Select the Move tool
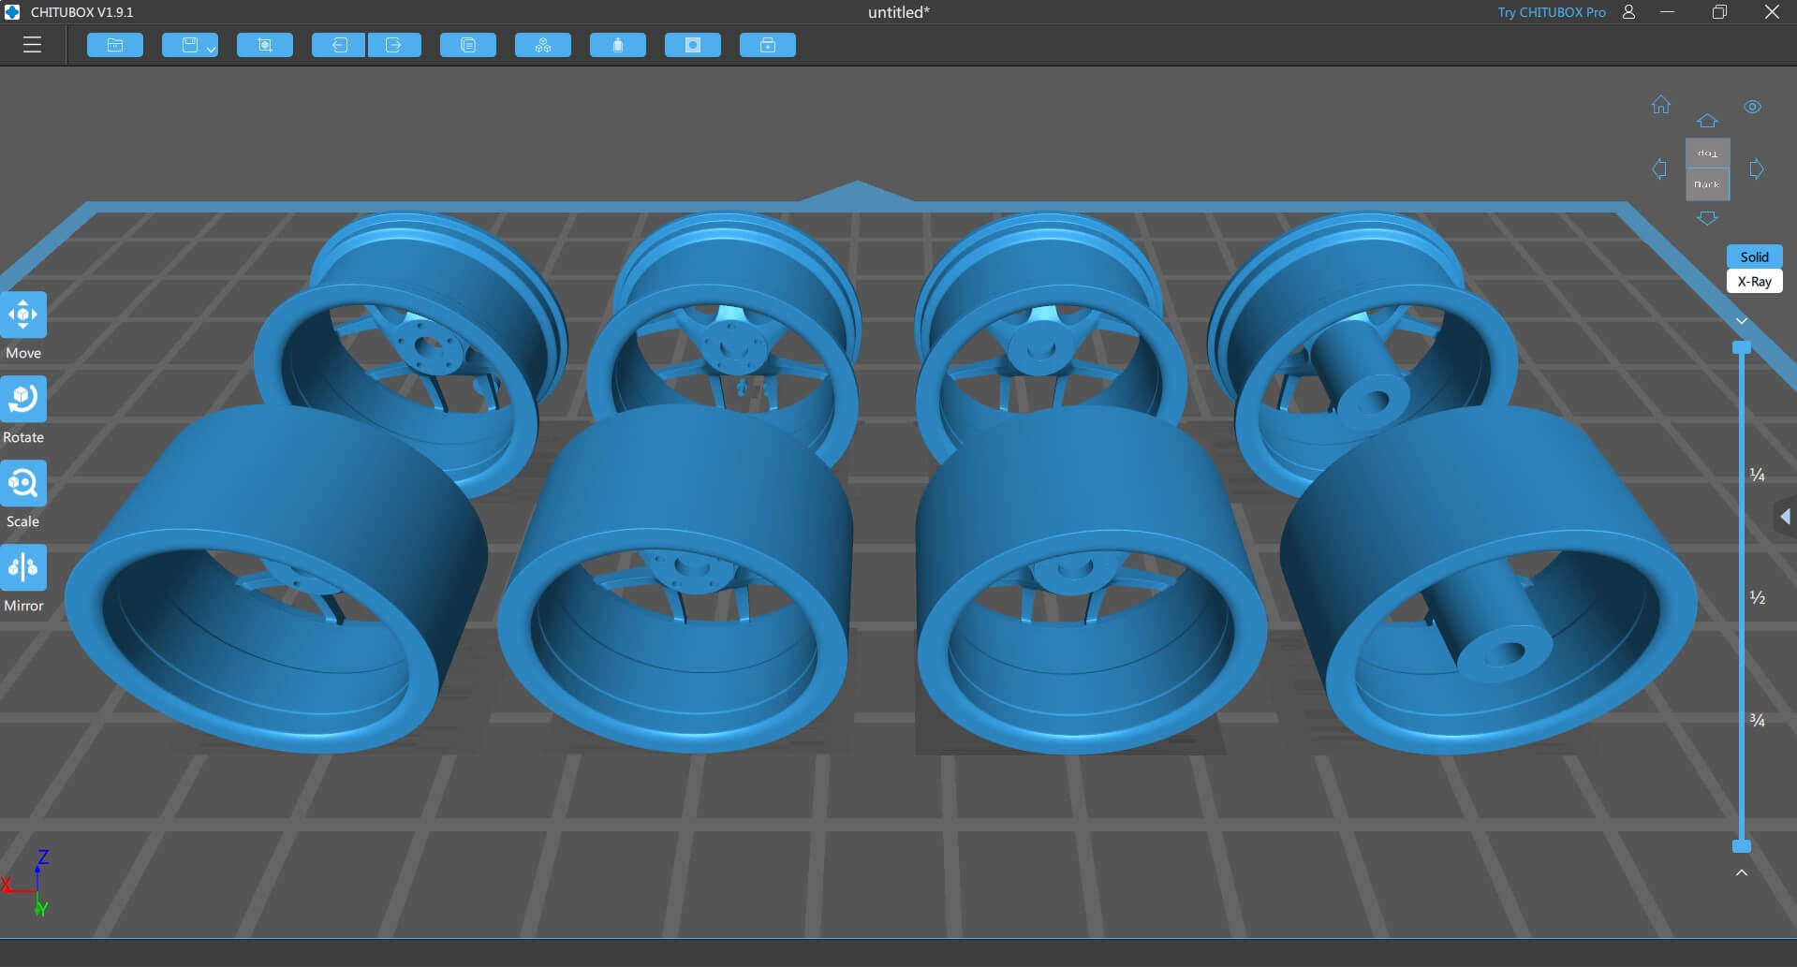This screenshot has height=967, width=1797. (23, 315)
